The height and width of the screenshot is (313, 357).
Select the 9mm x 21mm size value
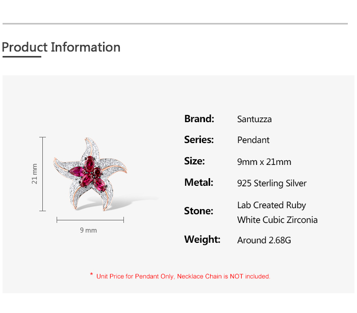264,162
